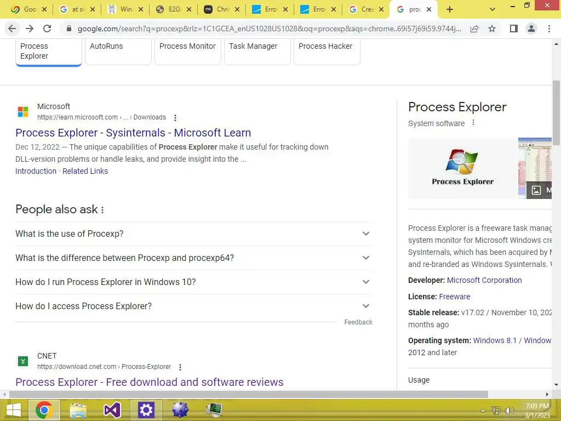Open Process Explorer - Sysinternals - Microsoft Learn
The height and width of the screenshot is (421, 561).
133,133
